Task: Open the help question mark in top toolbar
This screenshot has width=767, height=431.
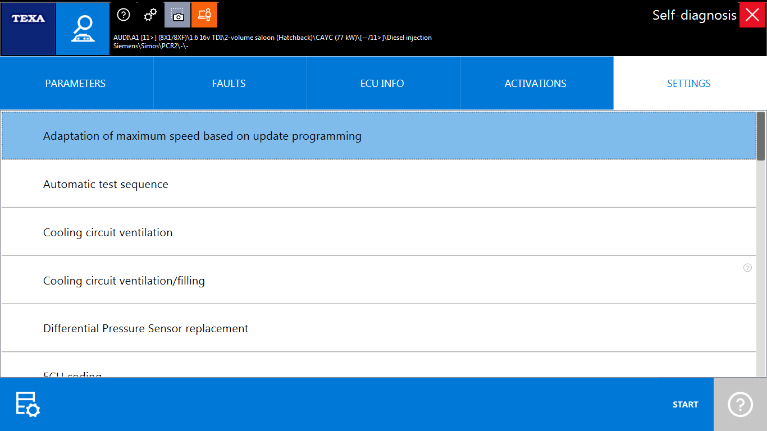Action: (x=124, y=15)
